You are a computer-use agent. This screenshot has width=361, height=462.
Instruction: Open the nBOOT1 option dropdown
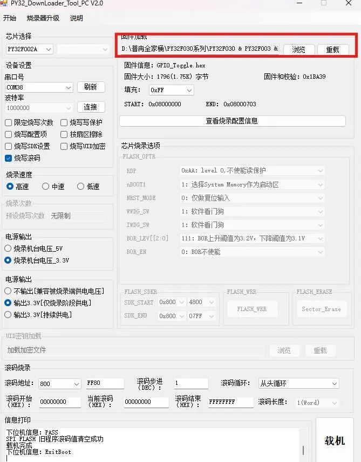point(252,185)
